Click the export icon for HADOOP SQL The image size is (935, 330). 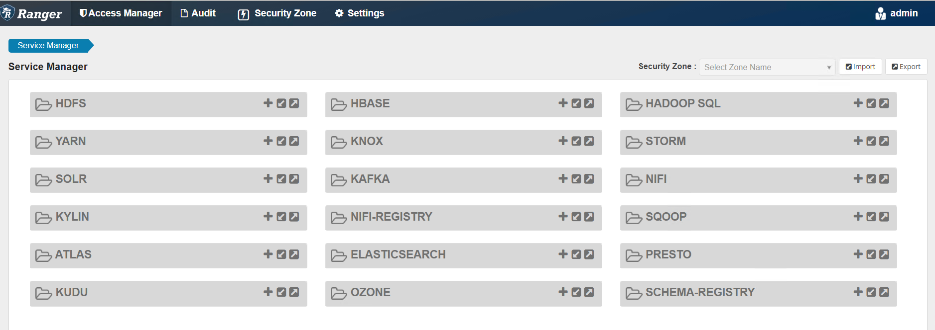pos(884,103)
